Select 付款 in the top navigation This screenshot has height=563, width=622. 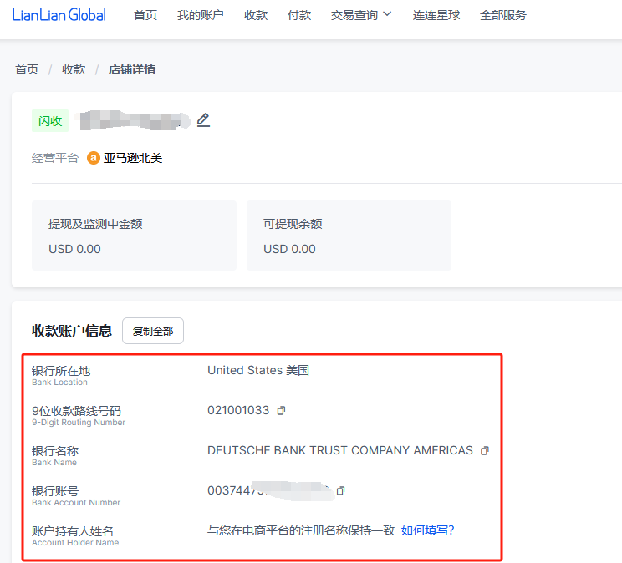(x=299, y=15)
